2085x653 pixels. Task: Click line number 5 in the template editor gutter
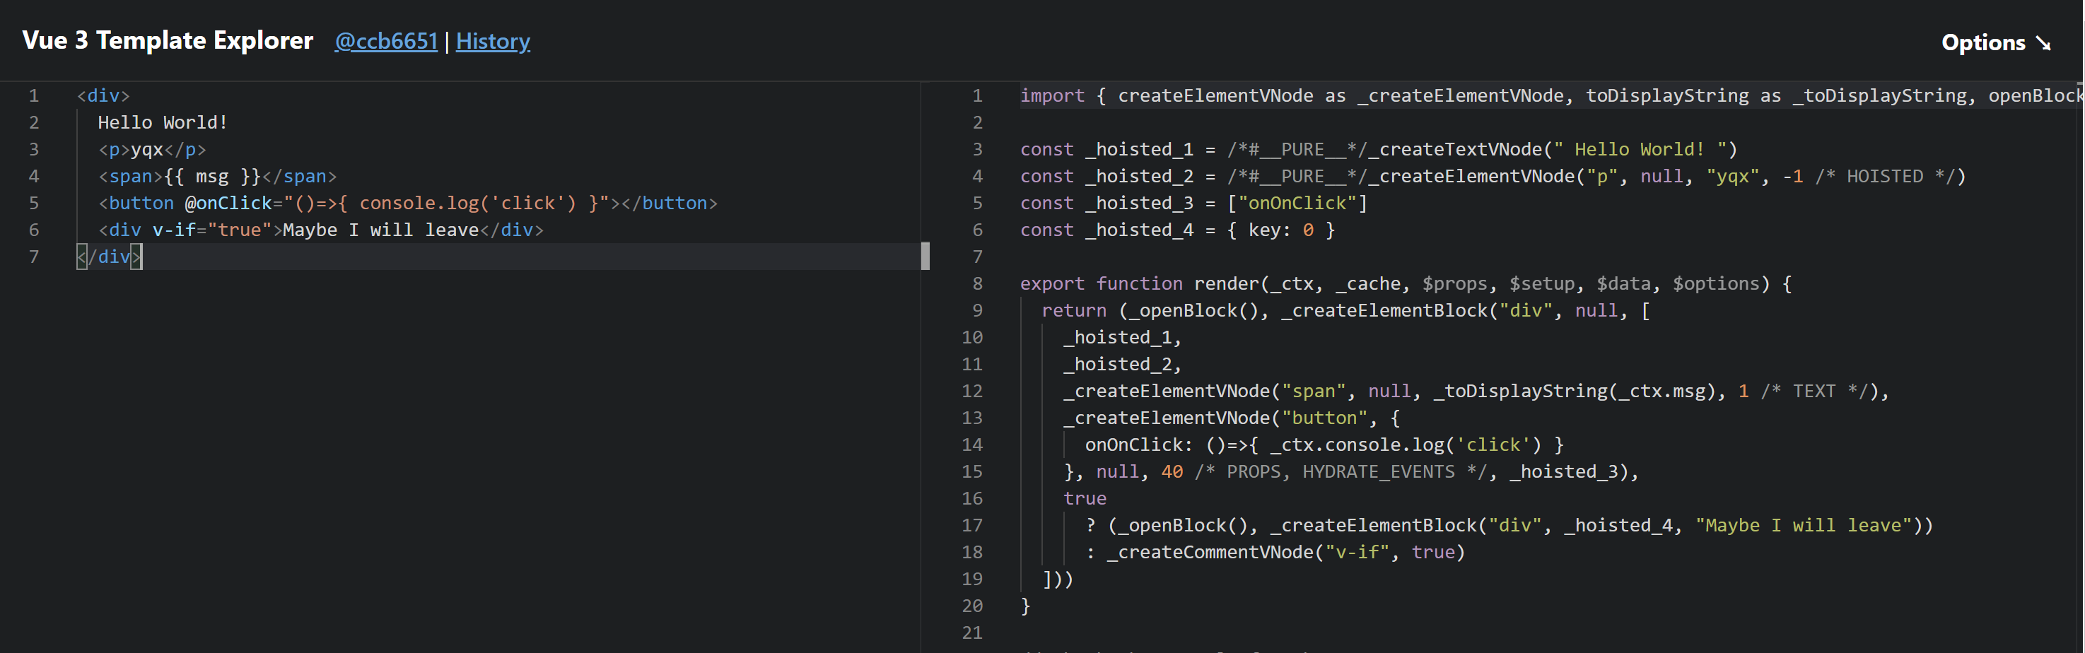34,202
